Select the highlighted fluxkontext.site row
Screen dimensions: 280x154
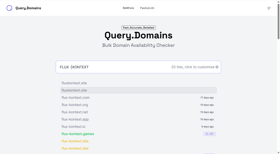(138, 90)
